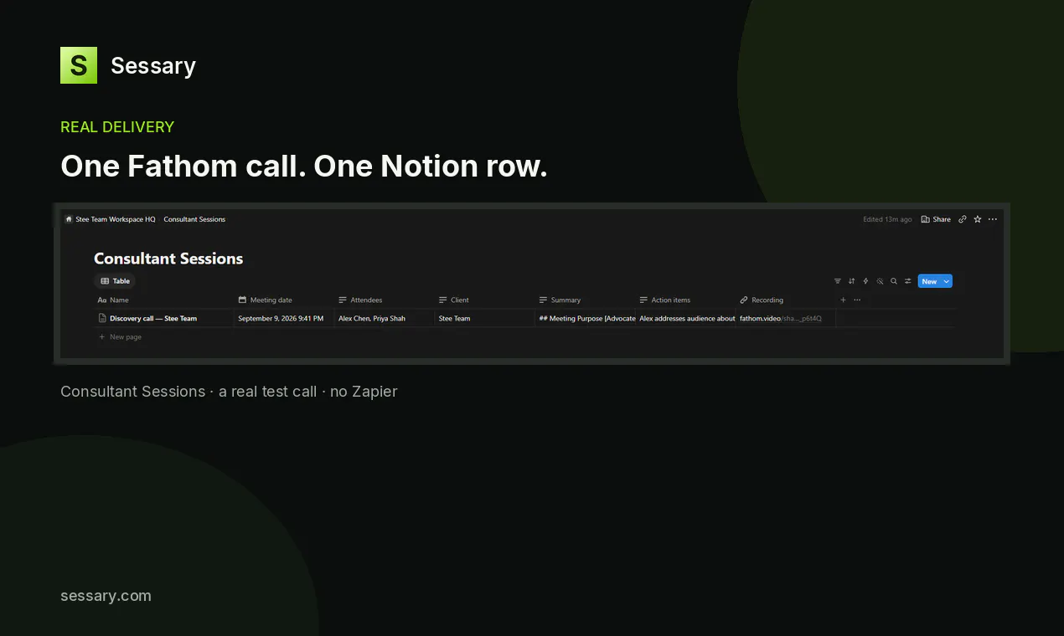Viewport: 1064px width, 636px height.
Task: Open the Share menu
Action: click(936, 219)
